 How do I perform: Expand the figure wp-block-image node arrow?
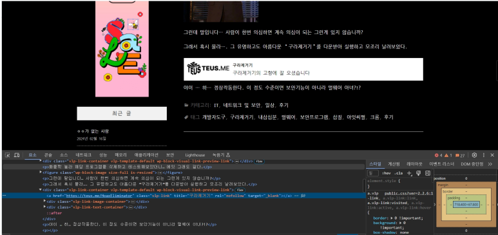[41, 173]
